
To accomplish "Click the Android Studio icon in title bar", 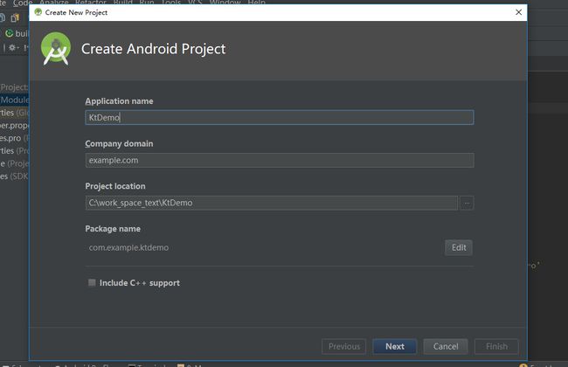I will pos(38,12).
